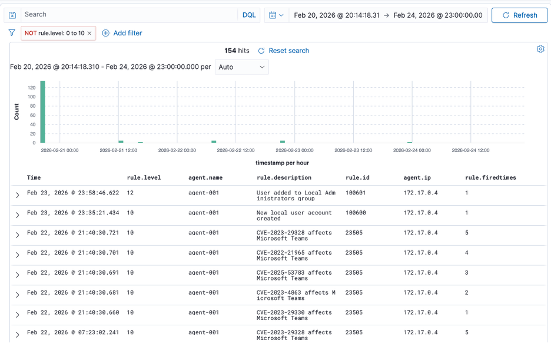This screenshot has height=343, width=551.
Task: Expand the Feb 22 21:40:30.721 row
Action: pos(18,235)
